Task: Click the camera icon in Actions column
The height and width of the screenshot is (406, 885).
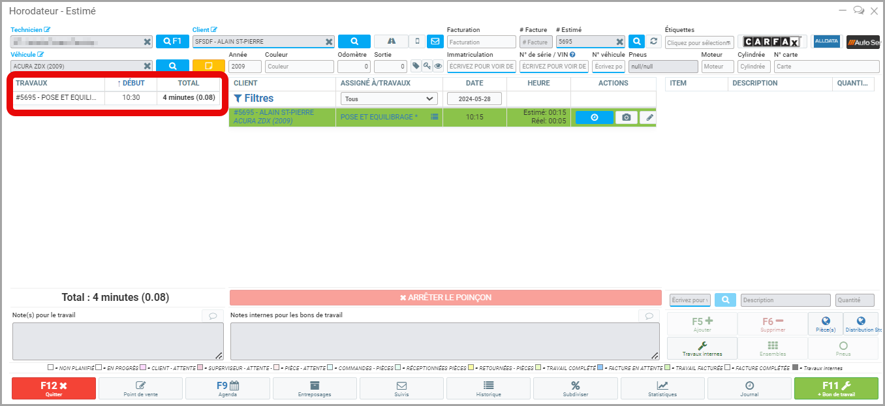Action: (x=626, y=117)
